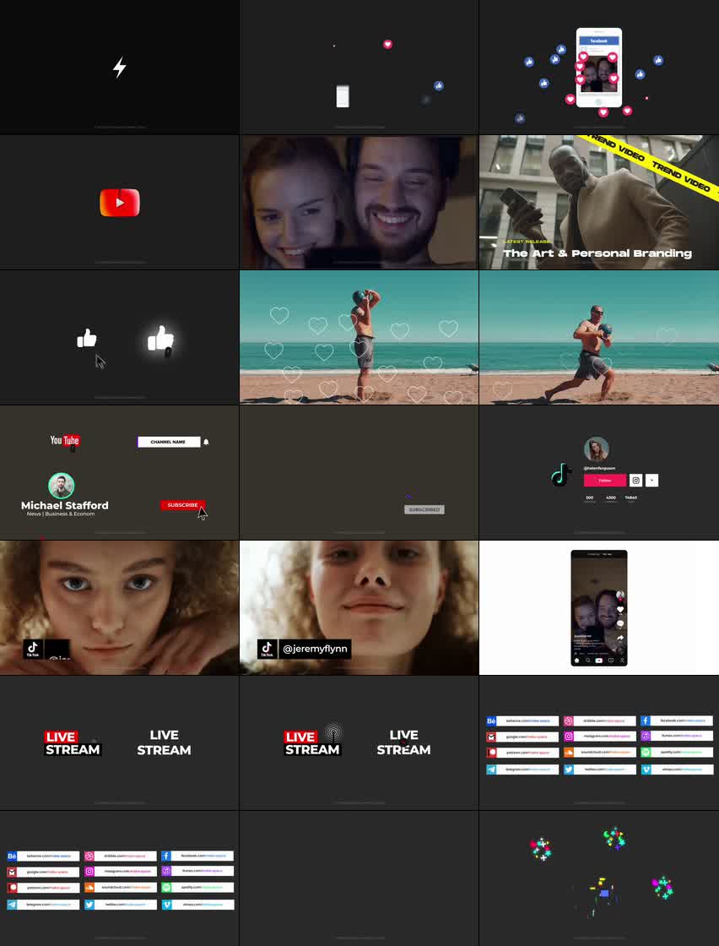Click the Instagram icon in the upper social links frame

coord(568,737)
